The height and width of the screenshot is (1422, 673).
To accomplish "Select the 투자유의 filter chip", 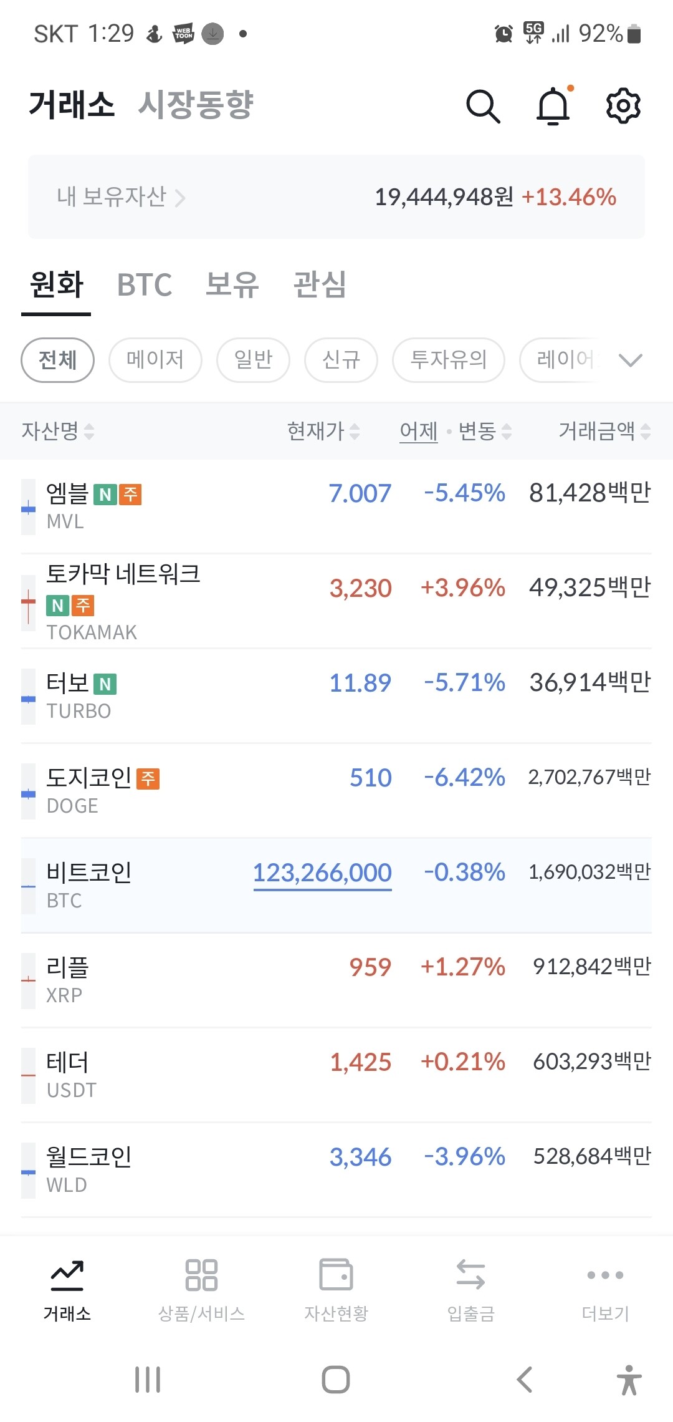I will point(448,360).
